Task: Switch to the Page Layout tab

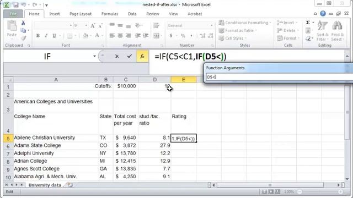Action: 81,14
